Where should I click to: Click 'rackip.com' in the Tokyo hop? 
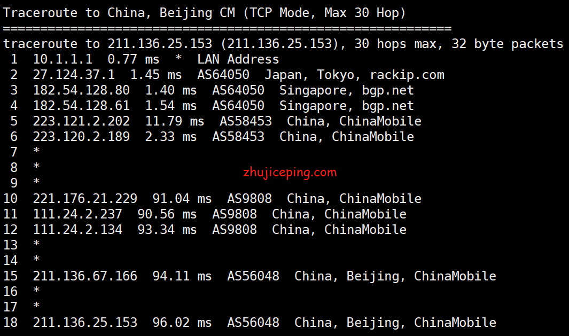tap(407, 75)
